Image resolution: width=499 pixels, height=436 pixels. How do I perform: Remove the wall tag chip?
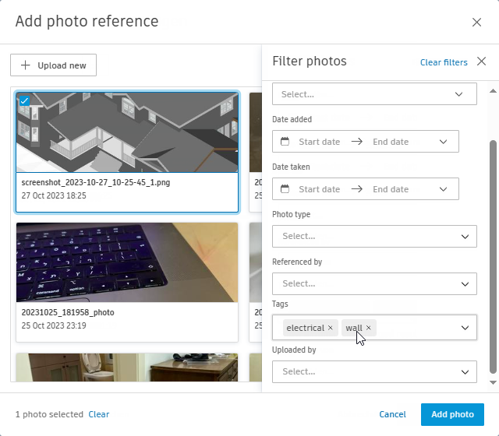[369, 328]
